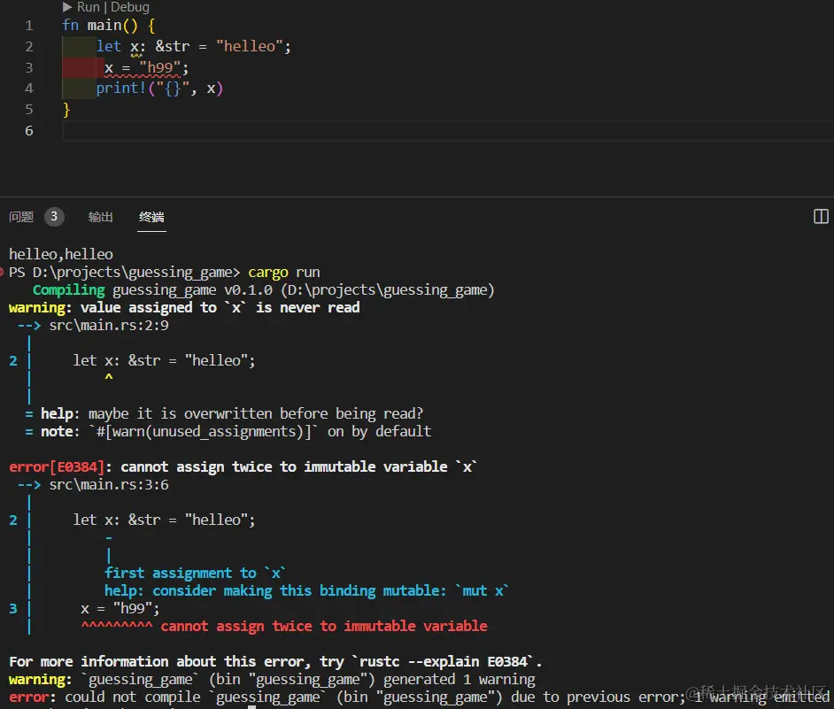Click the 'first assignment to `x`' note
The width and height of the screenshot is (834, 709).
pyautogui.click(x=195, y=574)
